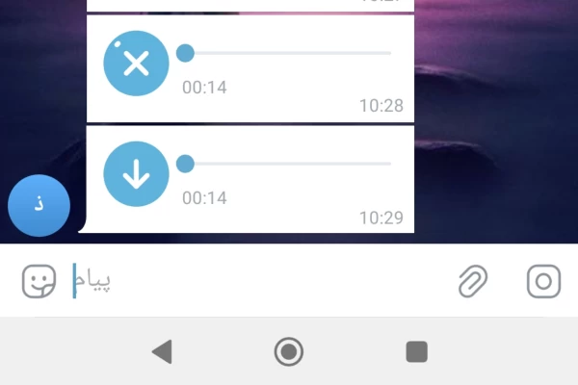Focus the پیام message input field
Image resolution: width=578 pixels, height=385 pixels.
(x=258, y=281)
